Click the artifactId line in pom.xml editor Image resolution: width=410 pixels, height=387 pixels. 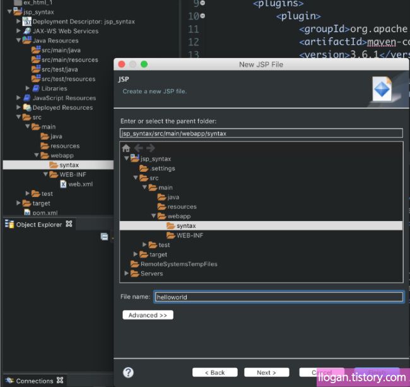coord(354,42)
